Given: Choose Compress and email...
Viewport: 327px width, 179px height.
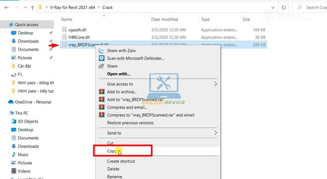Looking at the screenshot, I should tap(127, 107).
